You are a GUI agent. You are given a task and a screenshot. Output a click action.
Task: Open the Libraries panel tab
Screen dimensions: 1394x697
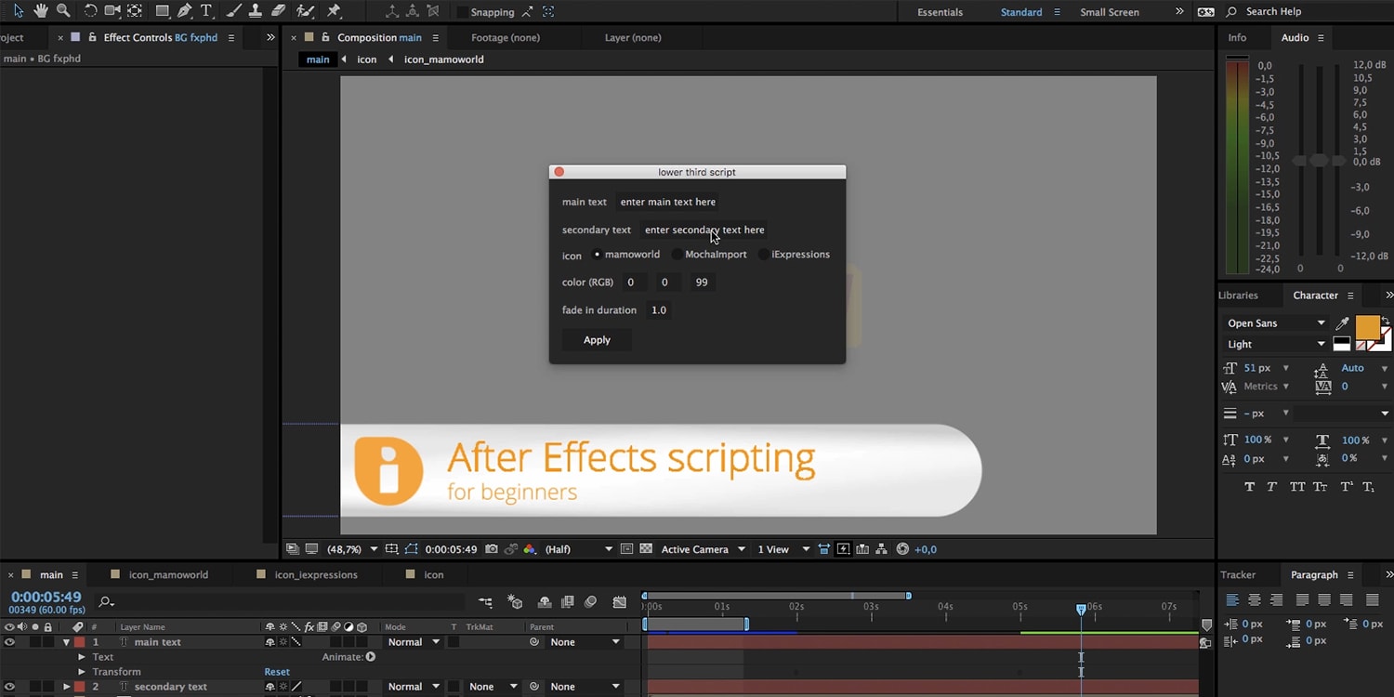tap(1238, 296)
